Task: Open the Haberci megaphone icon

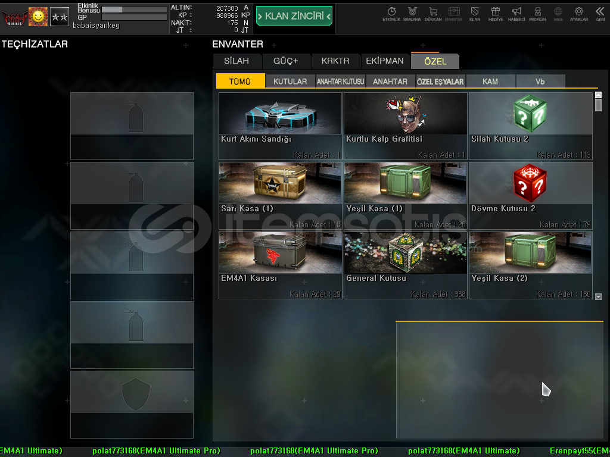Action: point(516,14)
